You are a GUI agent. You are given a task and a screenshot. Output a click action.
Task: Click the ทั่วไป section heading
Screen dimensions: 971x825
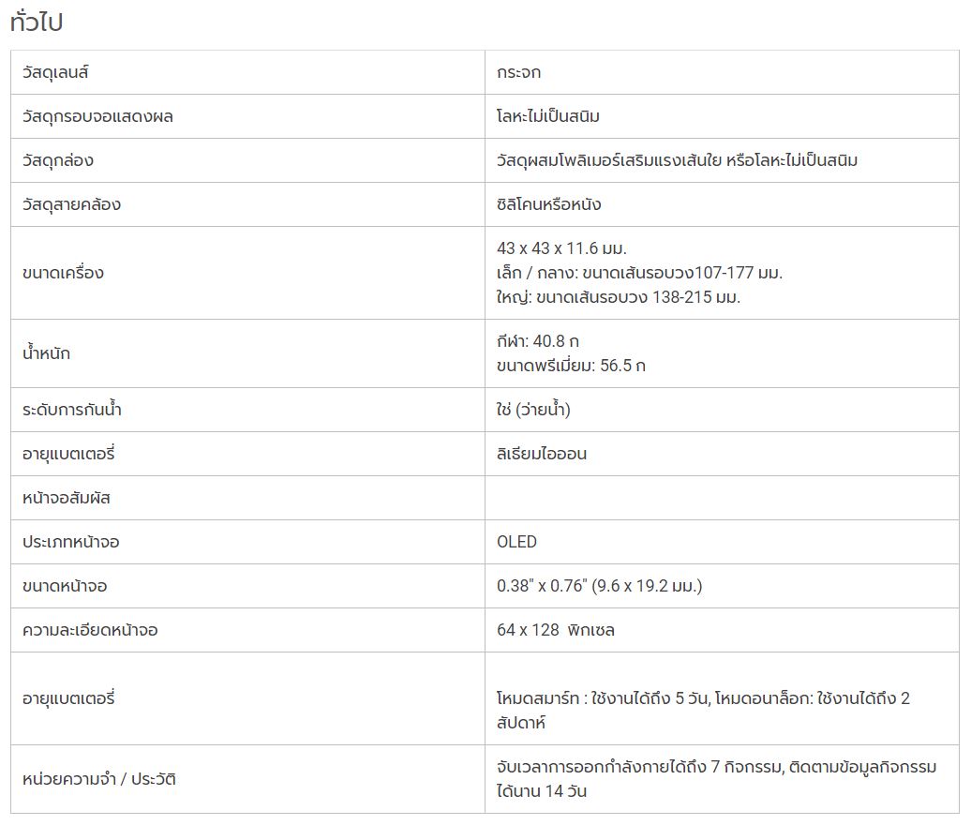click(37, 22)
